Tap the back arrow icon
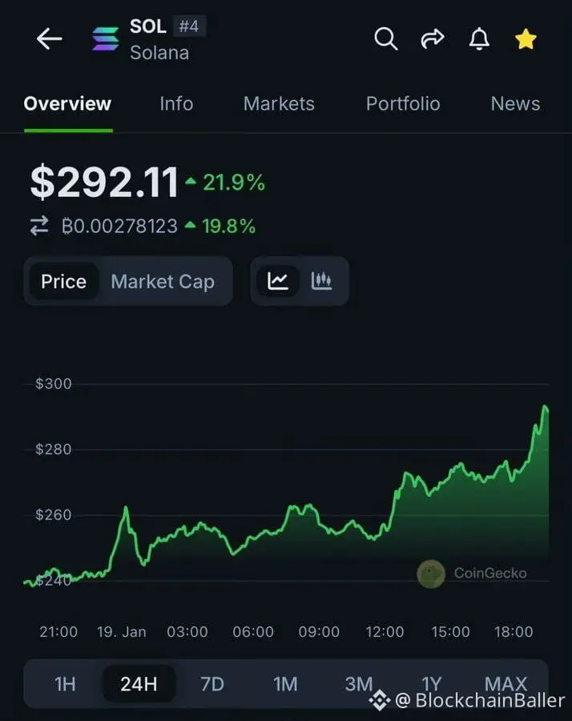This screenshot has height=721, width=572. 49,39
